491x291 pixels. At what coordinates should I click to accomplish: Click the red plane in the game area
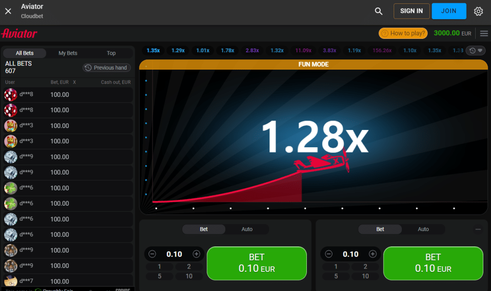click(322, 161)
